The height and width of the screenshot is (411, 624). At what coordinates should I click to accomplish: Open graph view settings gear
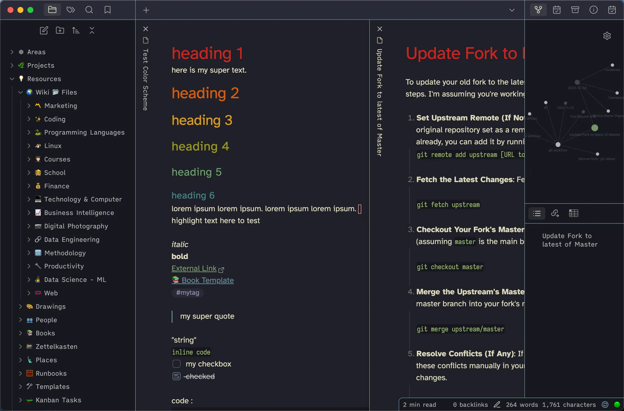point(607,36)
